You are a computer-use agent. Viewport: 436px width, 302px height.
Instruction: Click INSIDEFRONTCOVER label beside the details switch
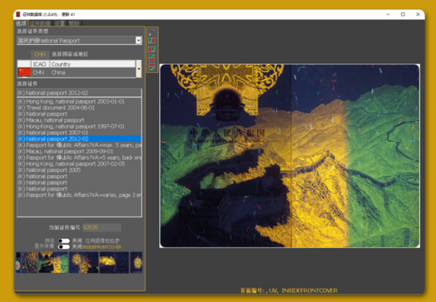coord(102,247)
